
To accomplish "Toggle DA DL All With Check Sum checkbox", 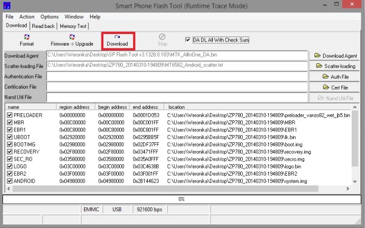I will [x=187, y=40].
